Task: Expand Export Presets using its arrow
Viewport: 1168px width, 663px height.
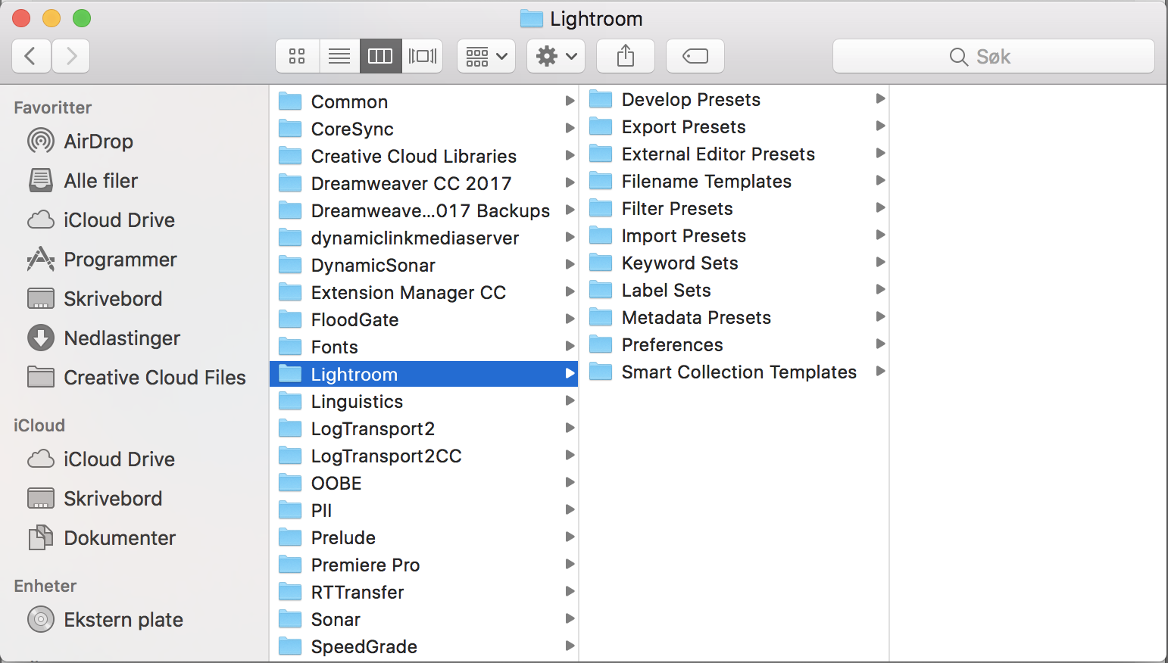Action: (880, 126)
